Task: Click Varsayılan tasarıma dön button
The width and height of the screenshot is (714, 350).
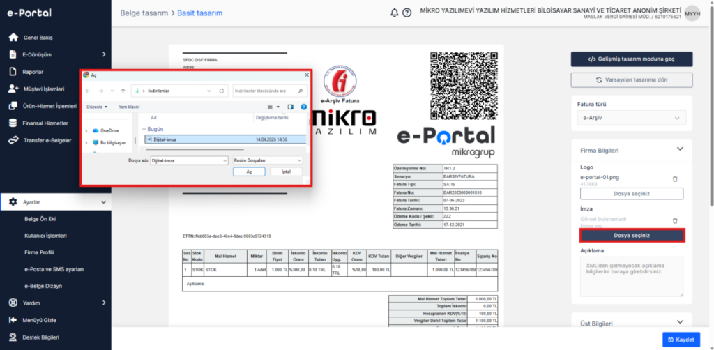Action: coord(632,79)
